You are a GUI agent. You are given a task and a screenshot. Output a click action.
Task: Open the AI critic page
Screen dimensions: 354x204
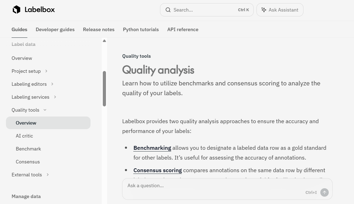pos(24,136)
